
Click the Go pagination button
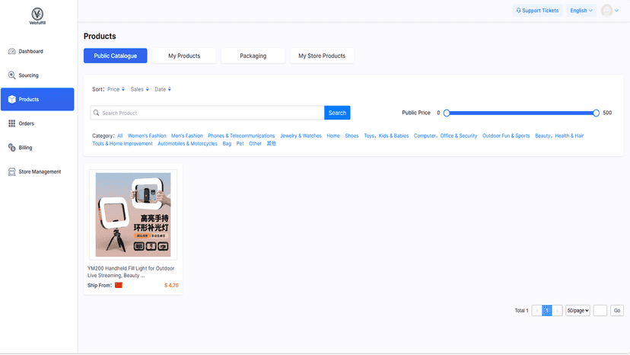(617, 310)
